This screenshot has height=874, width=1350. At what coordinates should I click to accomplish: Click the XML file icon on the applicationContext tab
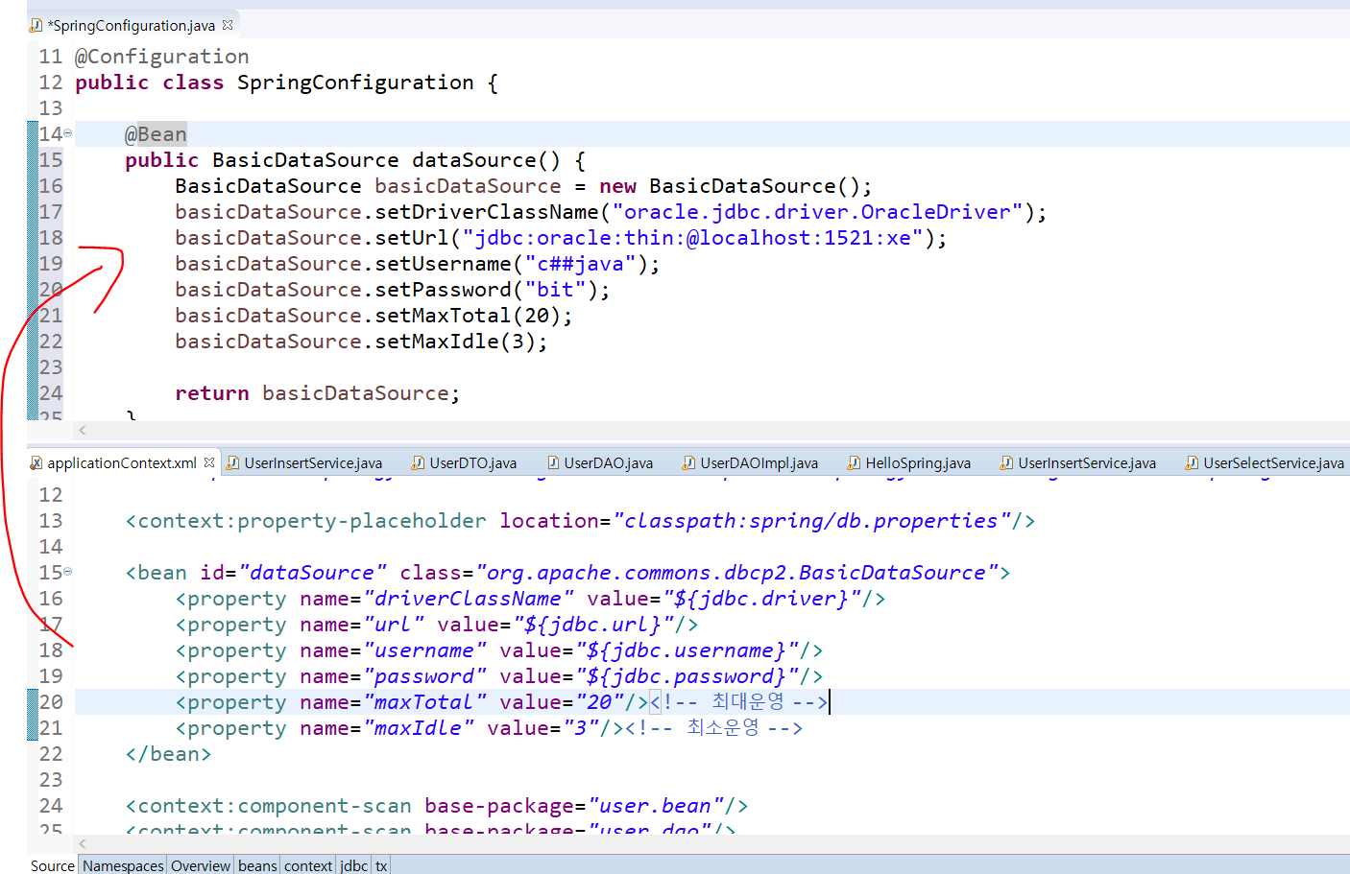pyautogui.click(x=36, y=462)
